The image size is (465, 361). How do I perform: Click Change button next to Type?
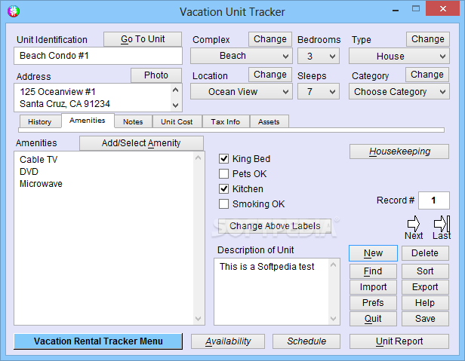[x=427, y=39]
